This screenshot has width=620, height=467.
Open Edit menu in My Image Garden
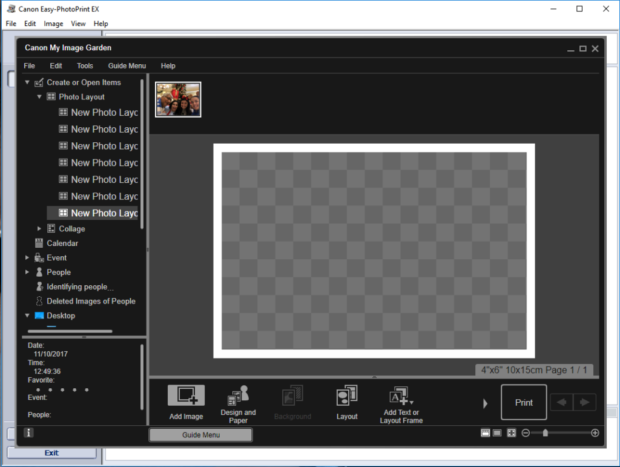coord(56,65)
